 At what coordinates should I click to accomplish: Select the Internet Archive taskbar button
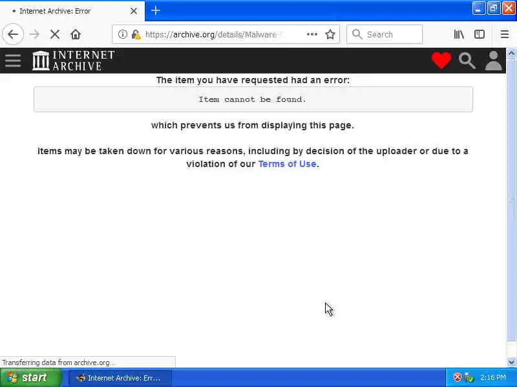tap(120, 378)
